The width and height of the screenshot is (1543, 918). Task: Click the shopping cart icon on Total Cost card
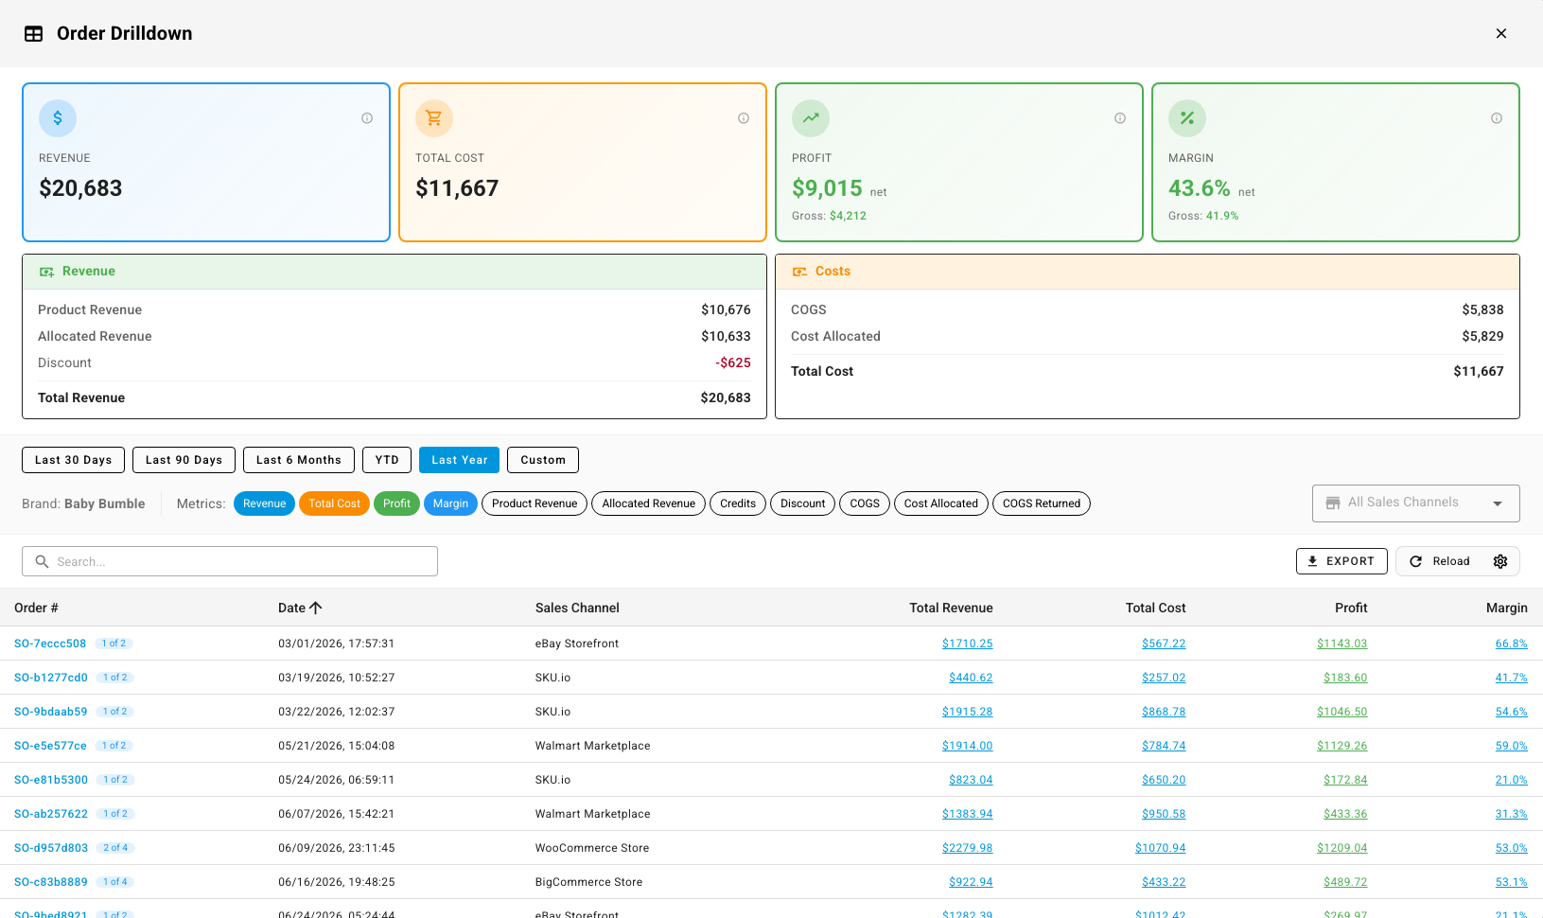[434, 118]
